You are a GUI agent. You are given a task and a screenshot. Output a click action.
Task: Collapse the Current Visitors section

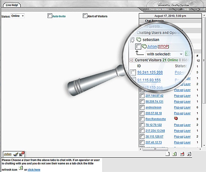click(131, 60)
